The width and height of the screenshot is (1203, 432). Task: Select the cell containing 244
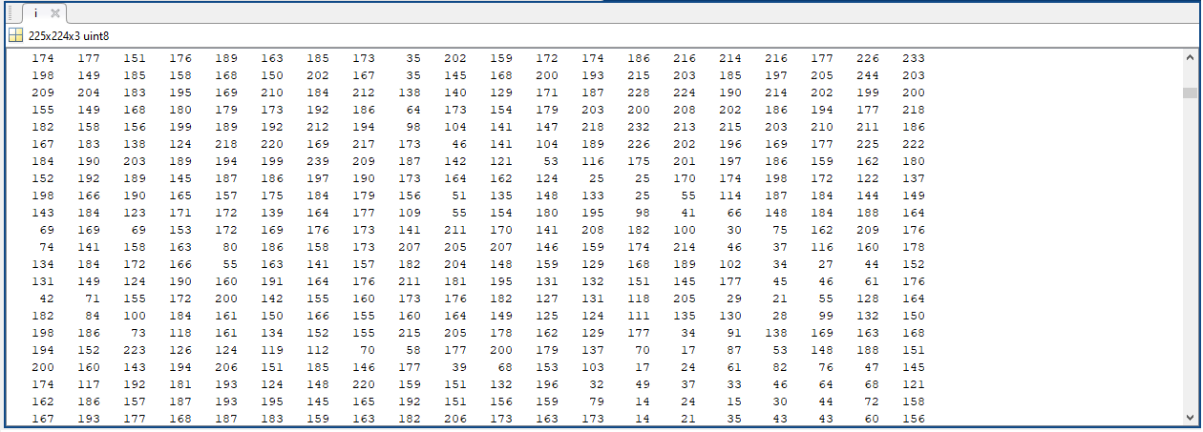click(x=868, y=75)
